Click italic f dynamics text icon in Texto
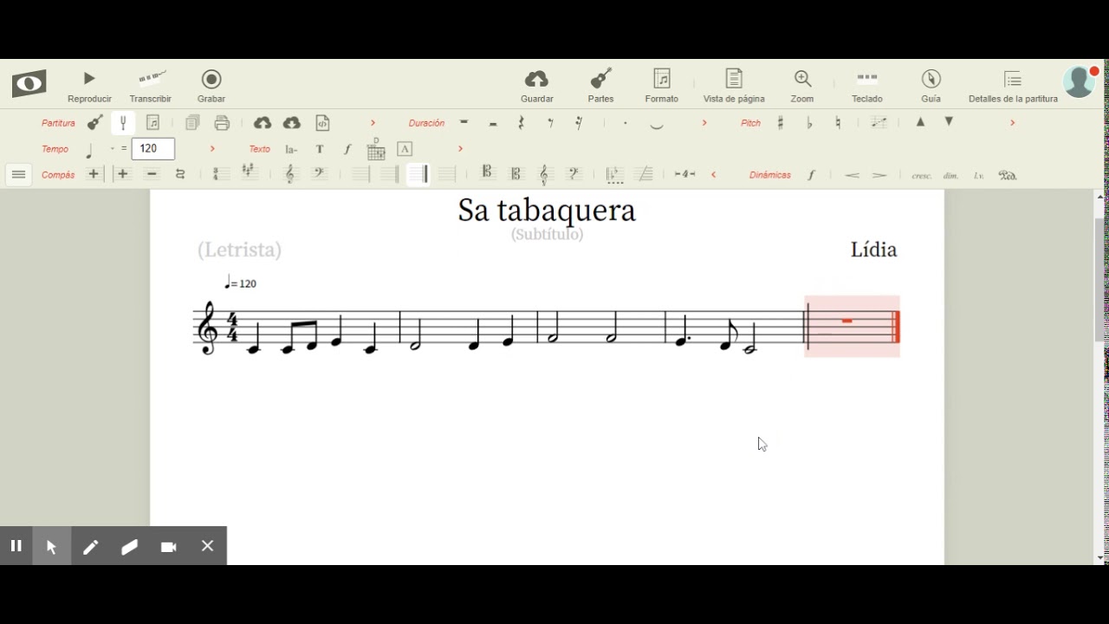 point(347,149)
